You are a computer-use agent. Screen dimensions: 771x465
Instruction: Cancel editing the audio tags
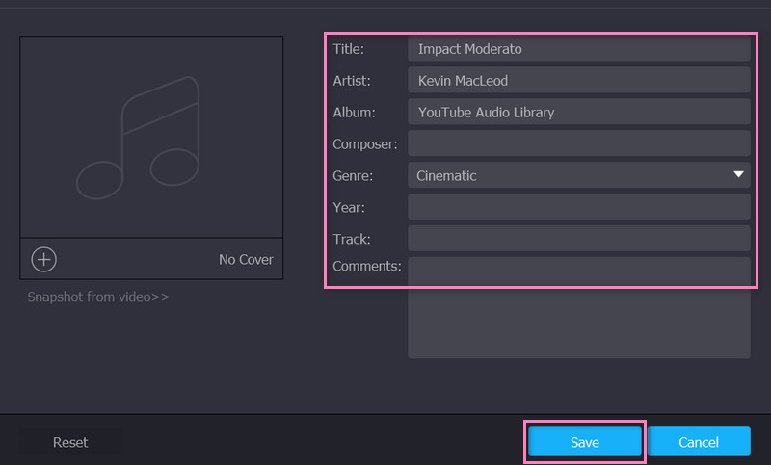699,442
